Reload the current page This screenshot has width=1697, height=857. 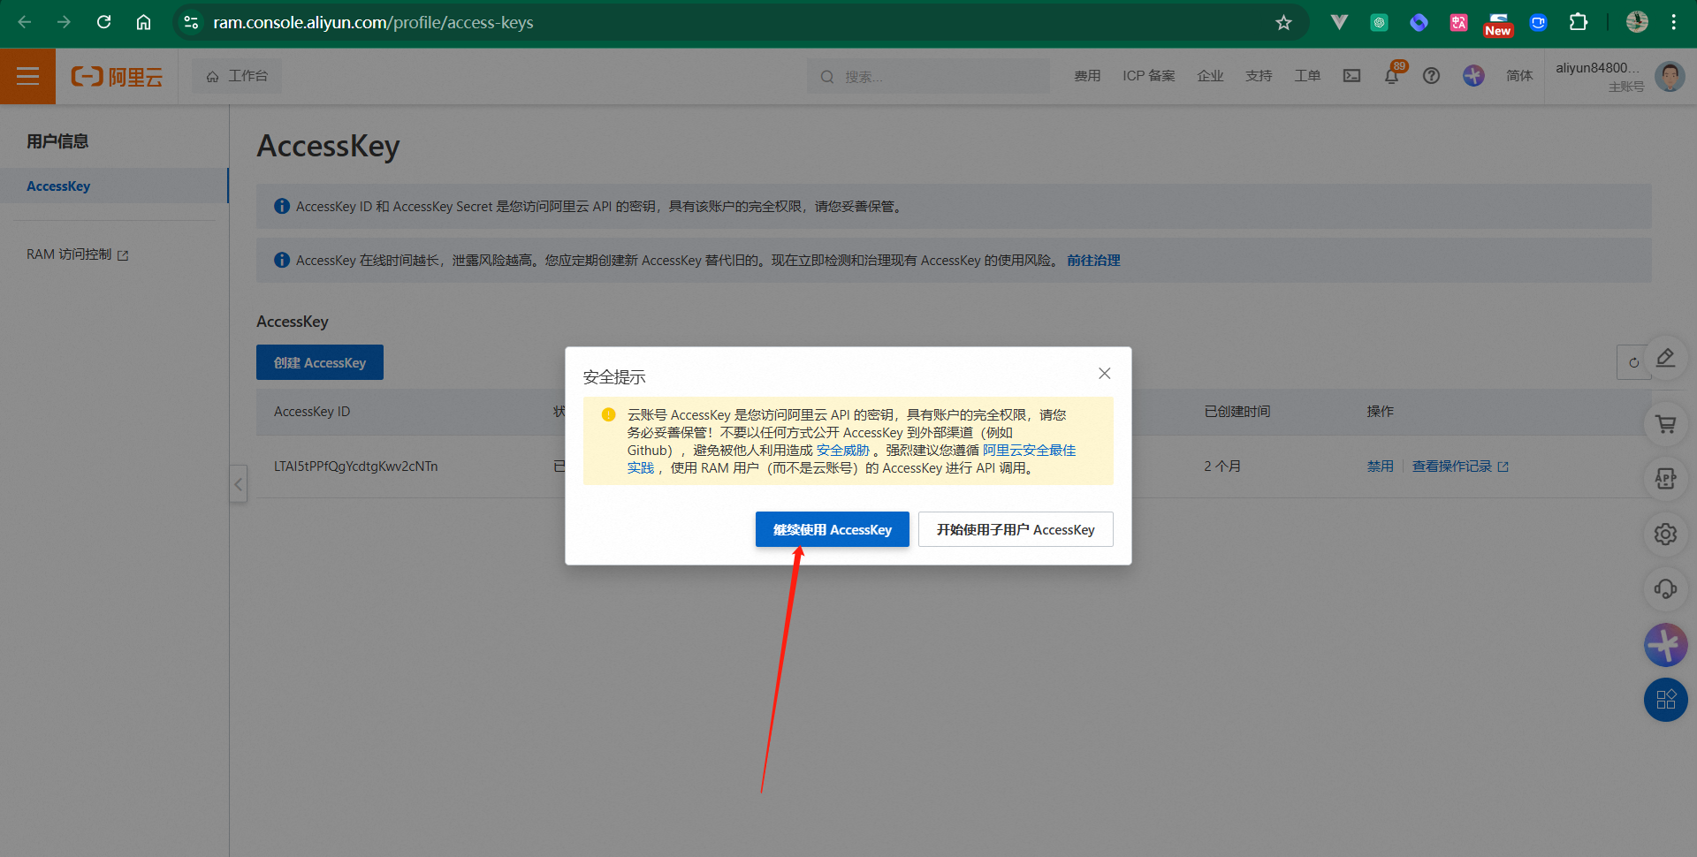(103, 22)
